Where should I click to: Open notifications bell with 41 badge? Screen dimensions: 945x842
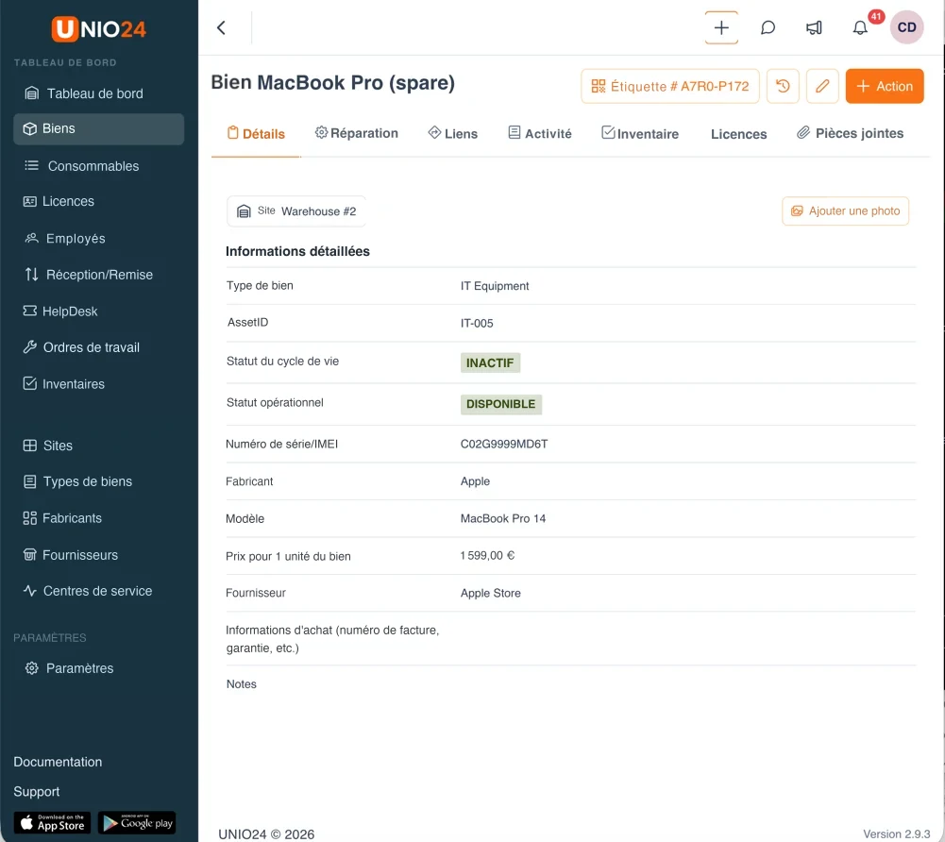(861, 27)
